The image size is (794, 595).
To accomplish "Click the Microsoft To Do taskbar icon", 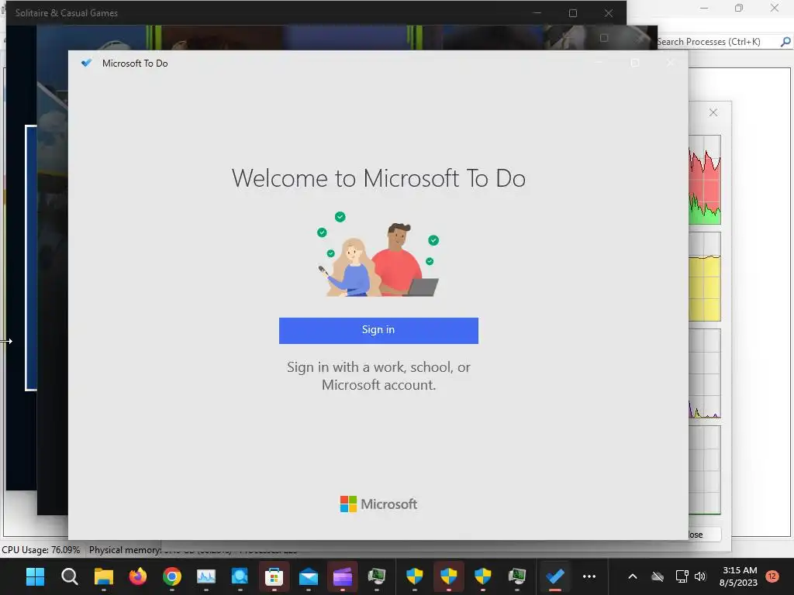I will pos(555,576).
